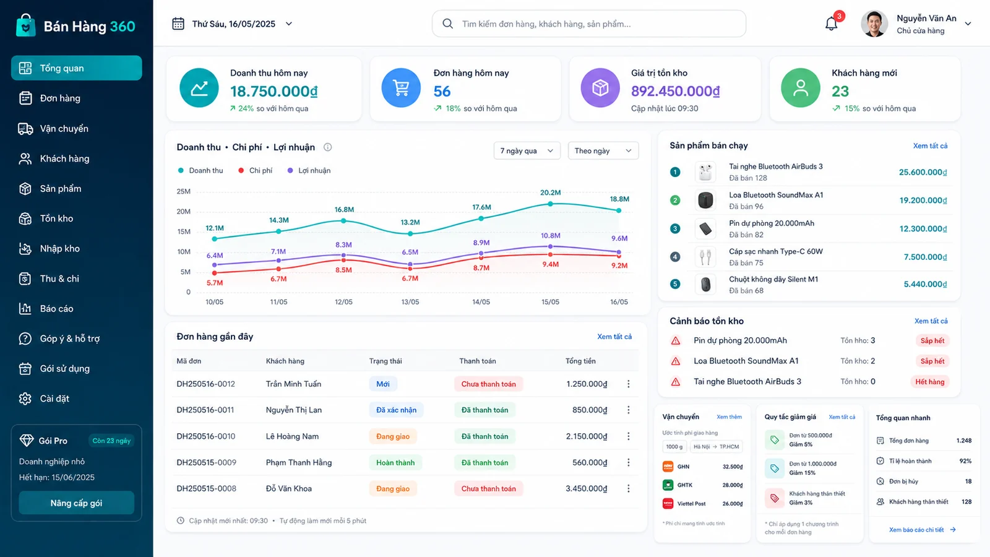990x557 pixels.
Task: Click the Nguyễn Văn An profile avatar
Action: click(874, 24)
